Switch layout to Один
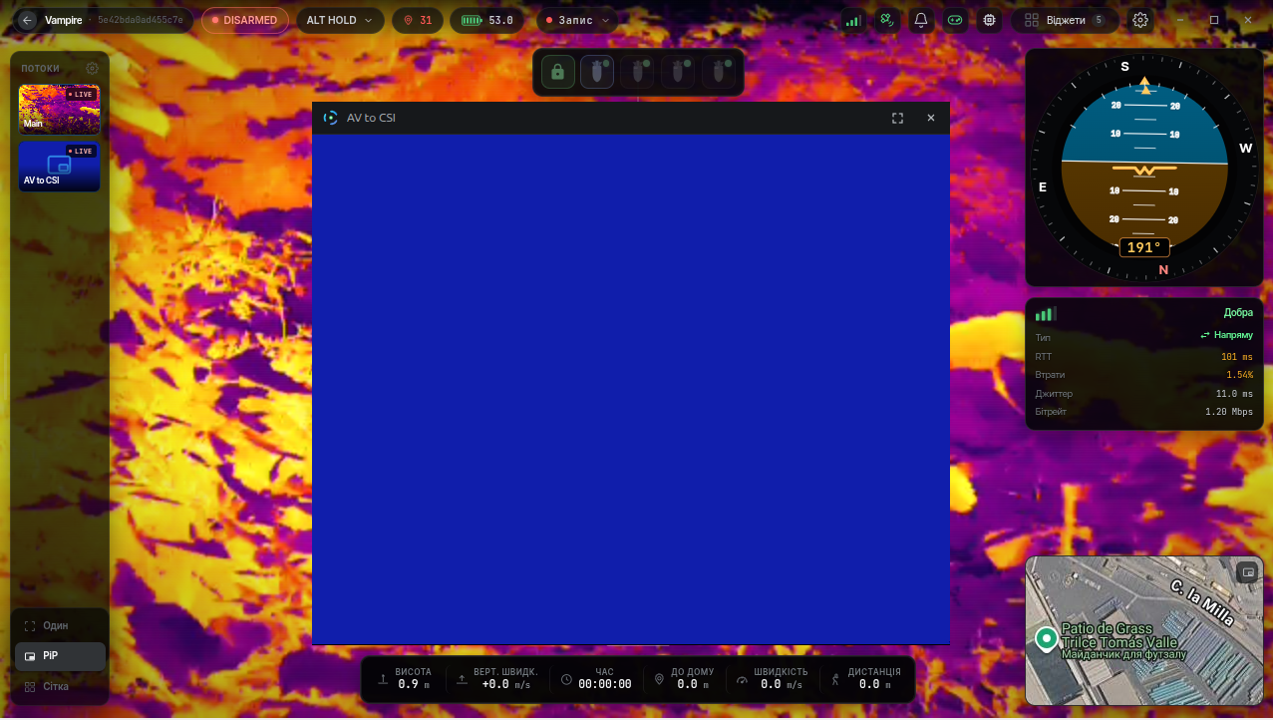Image resolution: width=1273 pixels, height=720 pixels. coord(60,625)
